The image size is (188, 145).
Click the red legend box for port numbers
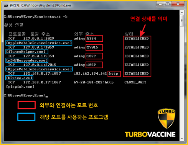coord(26,105)
